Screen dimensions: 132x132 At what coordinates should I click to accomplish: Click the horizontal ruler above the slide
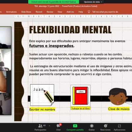(x=73, y=16)
